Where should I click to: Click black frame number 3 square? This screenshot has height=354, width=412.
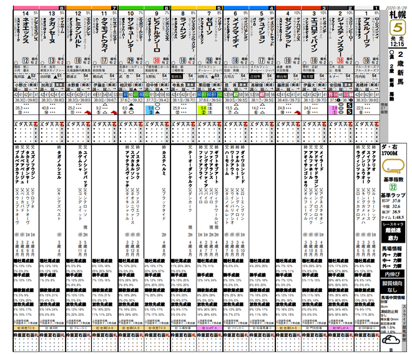[324, 8]
